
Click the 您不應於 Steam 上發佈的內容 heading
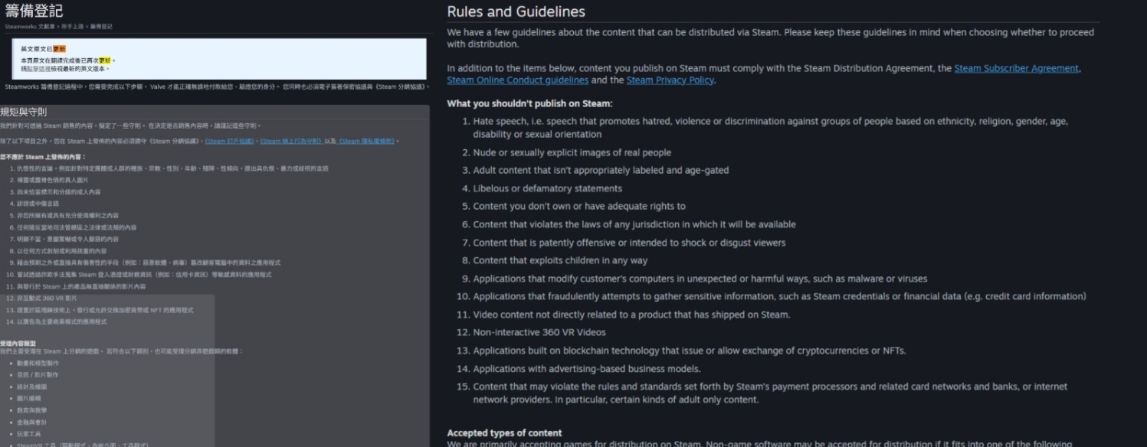pyautogui.click(x=44, y=157)
